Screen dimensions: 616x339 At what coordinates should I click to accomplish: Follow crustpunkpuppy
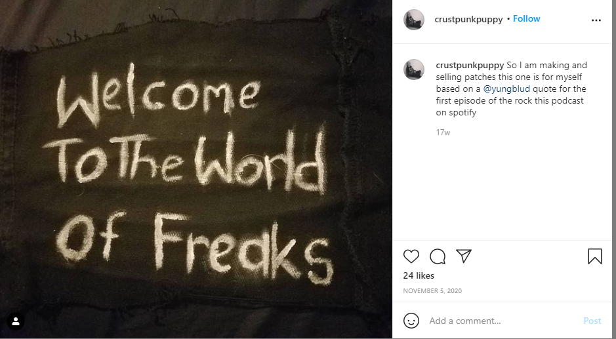(x=526, y=19)
